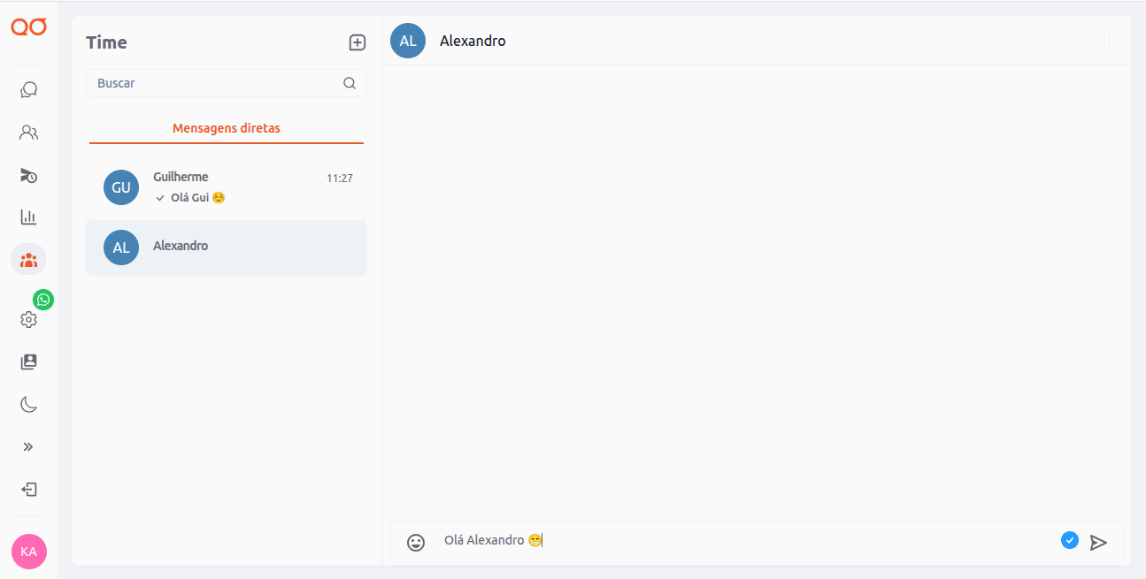
Task: Open the conversations chat icon in sidebar
Action: coord(28,90)
